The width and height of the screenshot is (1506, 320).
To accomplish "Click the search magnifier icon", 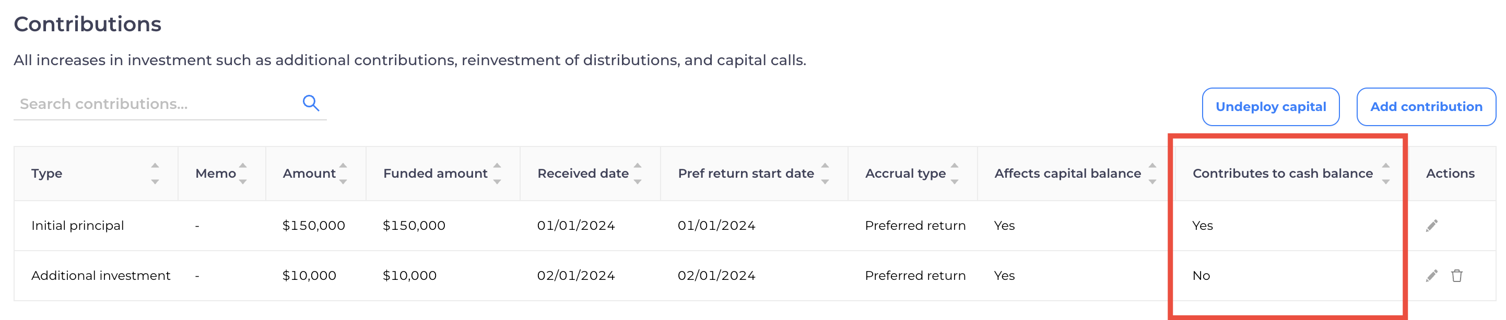I will pos(310,103).
